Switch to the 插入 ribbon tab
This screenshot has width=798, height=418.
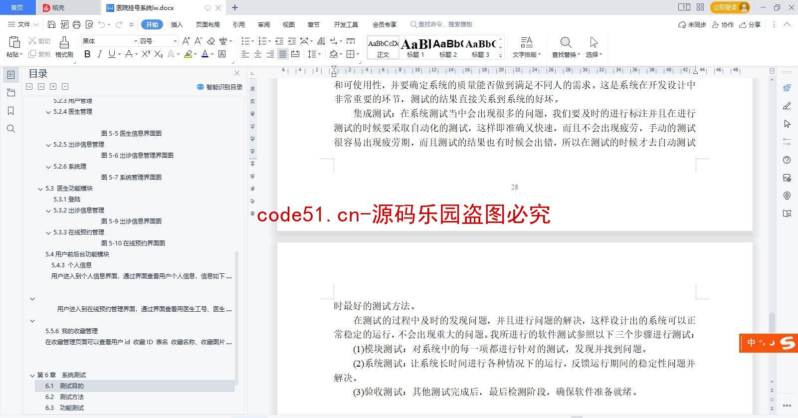(177, 24)
